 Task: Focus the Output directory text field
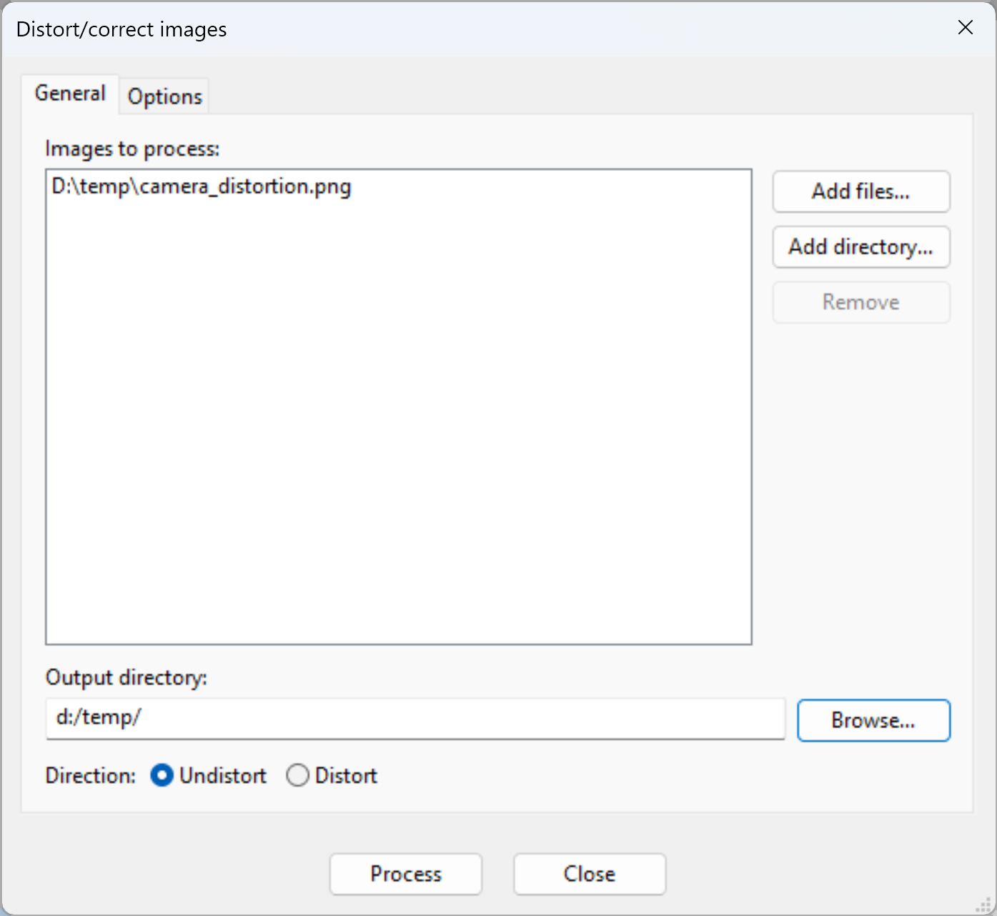pos(415,718)
